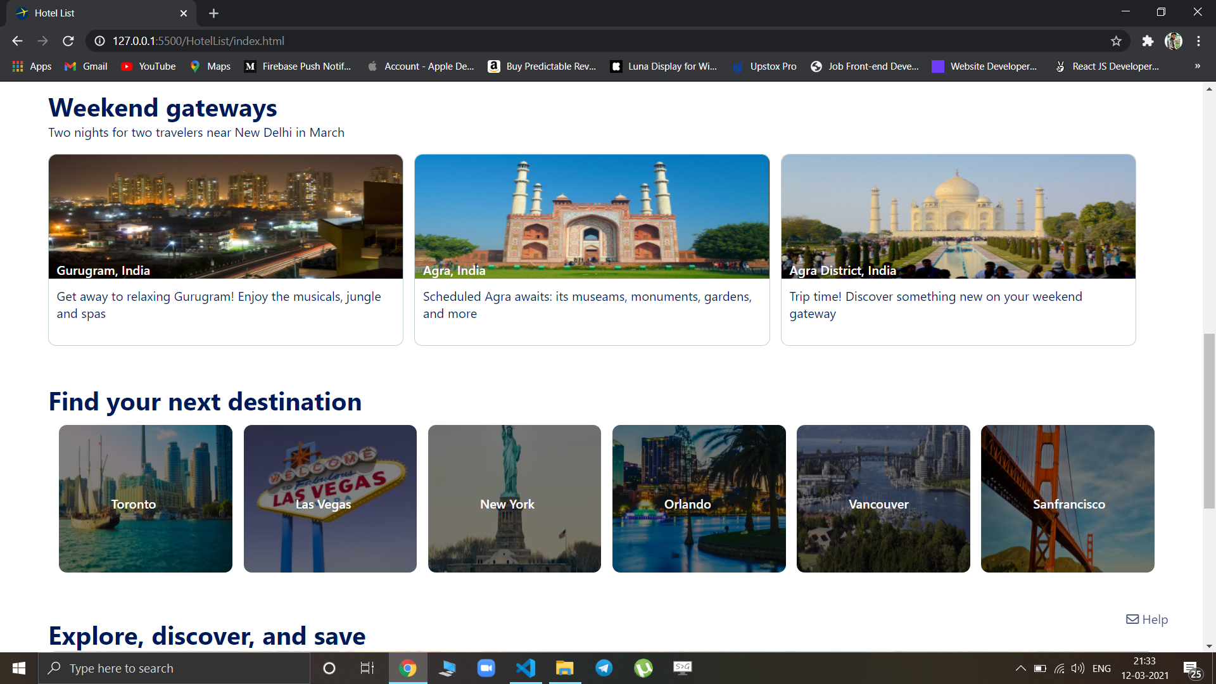Click the hidden icons chevron in system tray
The image size is (1216, 684).
click(1020, 668)
